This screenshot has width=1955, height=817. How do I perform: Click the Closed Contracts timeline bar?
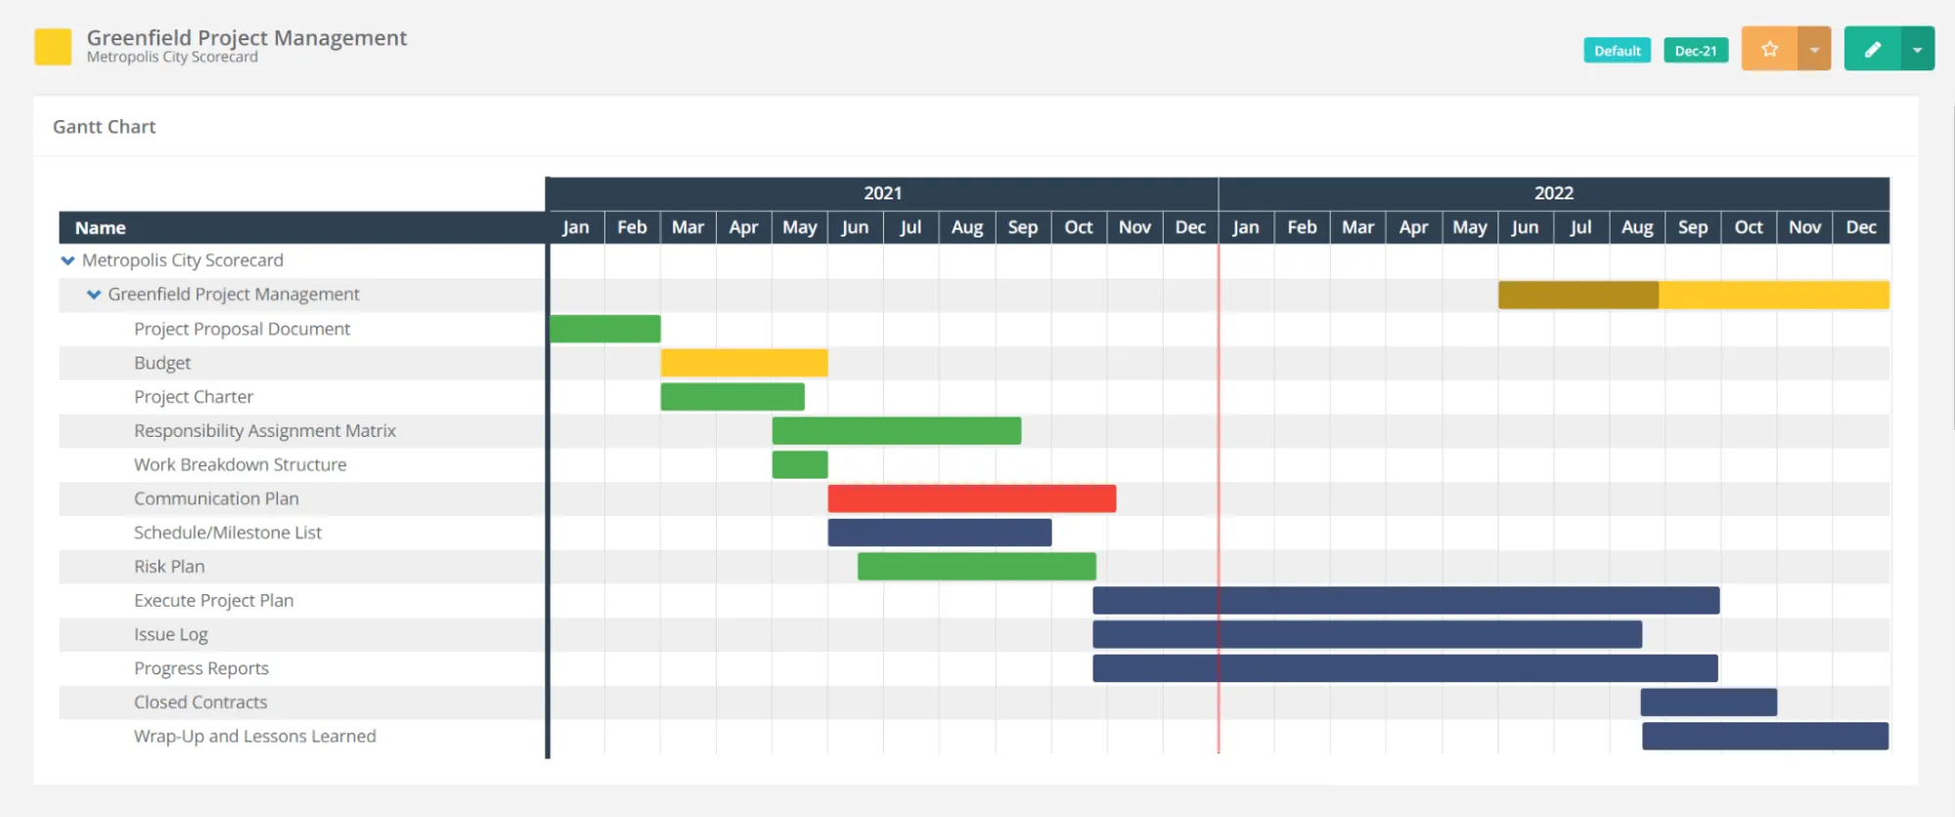tap(1709, 702)
